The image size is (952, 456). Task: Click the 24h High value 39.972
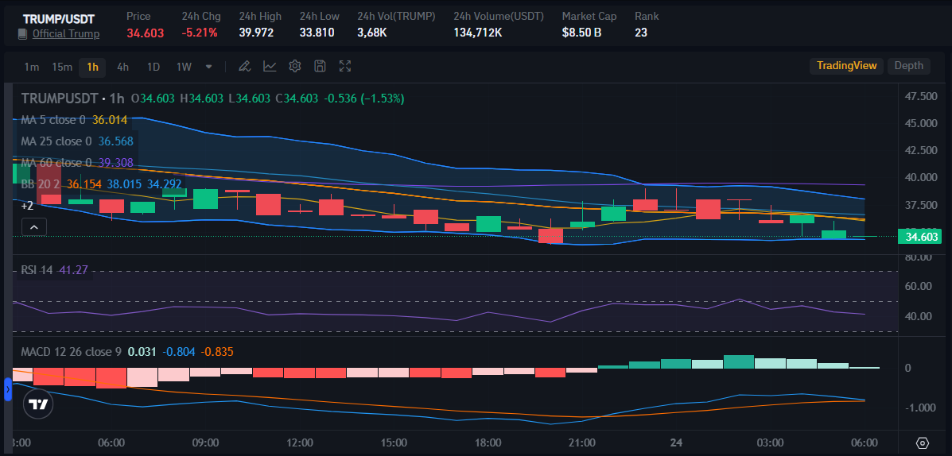coord(256,33)
